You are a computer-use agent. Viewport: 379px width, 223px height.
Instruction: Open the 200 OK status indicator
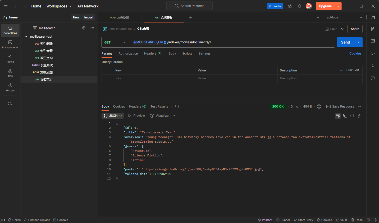pyautogui.click(x=278, y=106)
